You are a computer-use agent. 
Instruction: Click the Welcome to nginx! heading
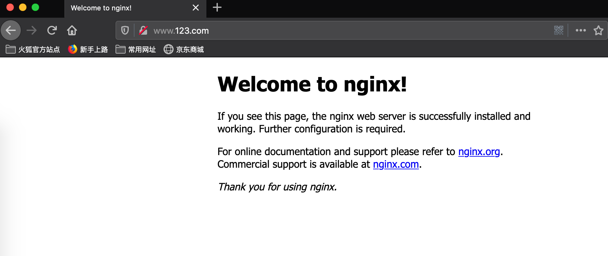(312, 84)
